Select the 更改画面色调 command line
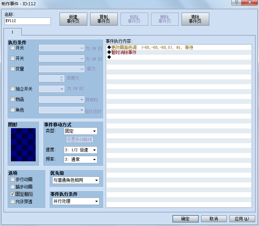This screenshot has width=259, height=226. coord(179,47)
